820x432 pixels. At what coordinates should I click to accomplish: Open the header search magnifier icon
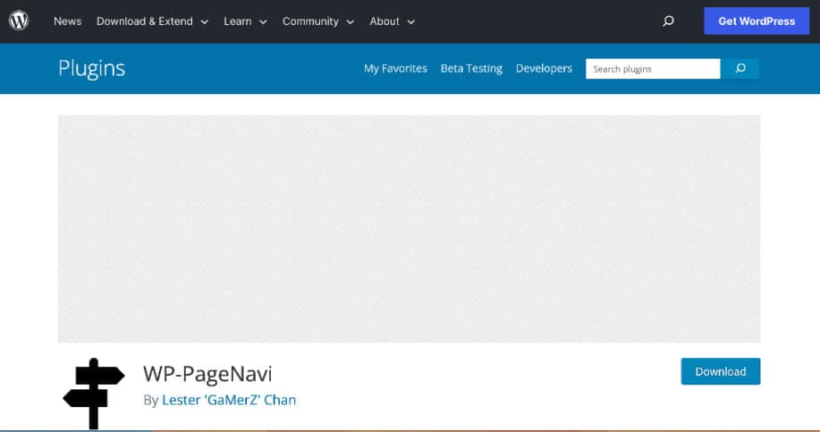coord(668,21)
